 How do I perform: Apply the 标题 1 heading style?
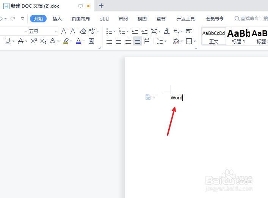pos(238,36)
